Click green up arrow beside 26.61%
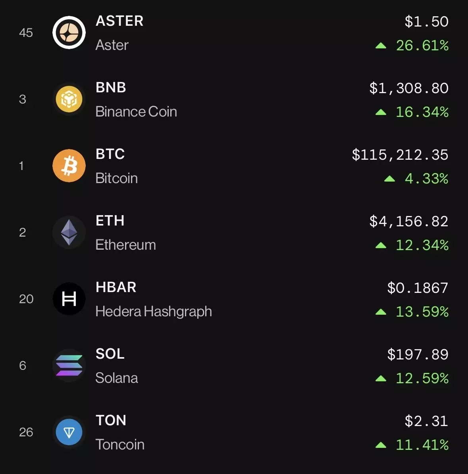The width and height of the screenshot is (468, 474). (381, 46)
